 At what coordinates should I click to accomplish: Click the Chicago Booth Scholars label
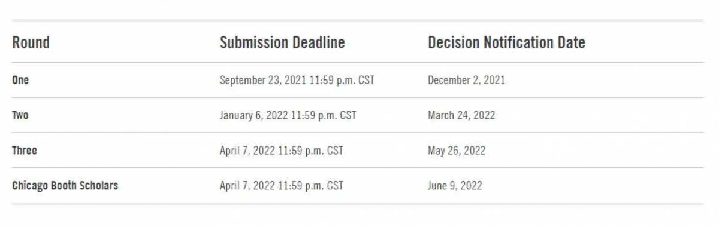tap(65, 186)
